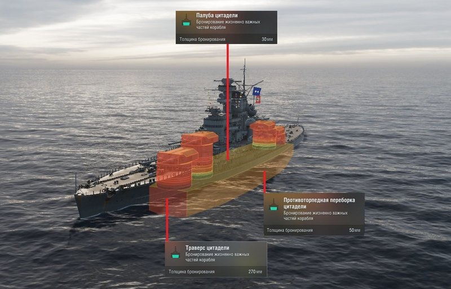Viewport: 451px width, 289px height.
Task: Click the red flag below the blue flag
Action: point(258,100)
